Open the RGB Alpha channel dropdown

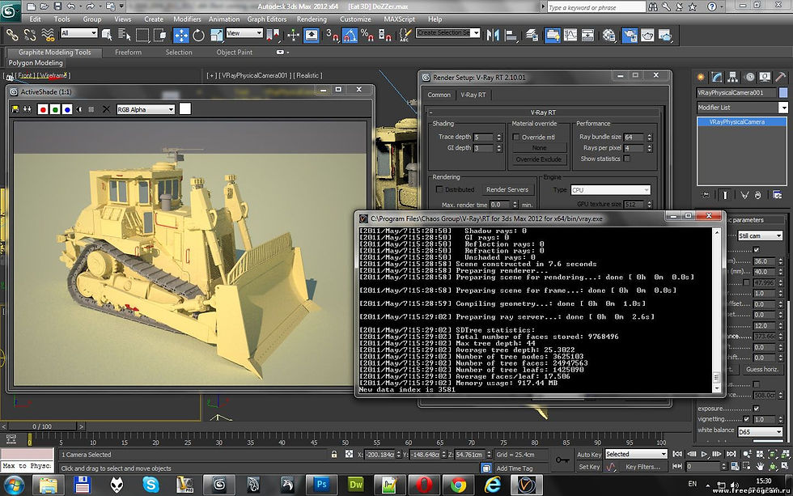point(146,109)
